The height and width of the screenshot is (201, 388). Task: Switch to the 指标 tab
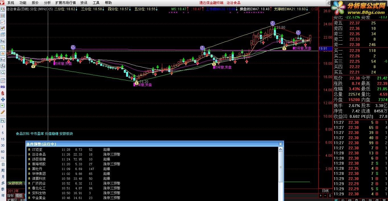[x=10, y=196]
